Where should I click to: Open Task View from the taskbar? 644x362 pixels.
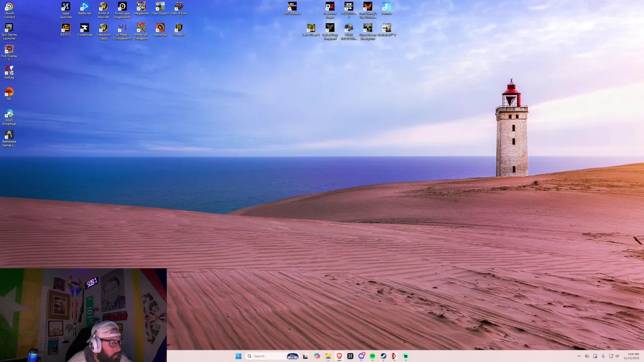305,356
